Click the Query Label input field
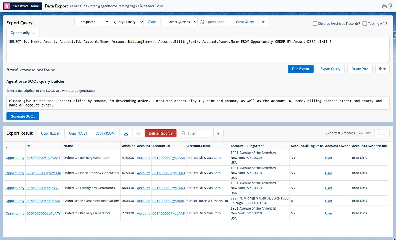Image resolution: width=396 pixels, height=240 pixels. tap(218, 22)
